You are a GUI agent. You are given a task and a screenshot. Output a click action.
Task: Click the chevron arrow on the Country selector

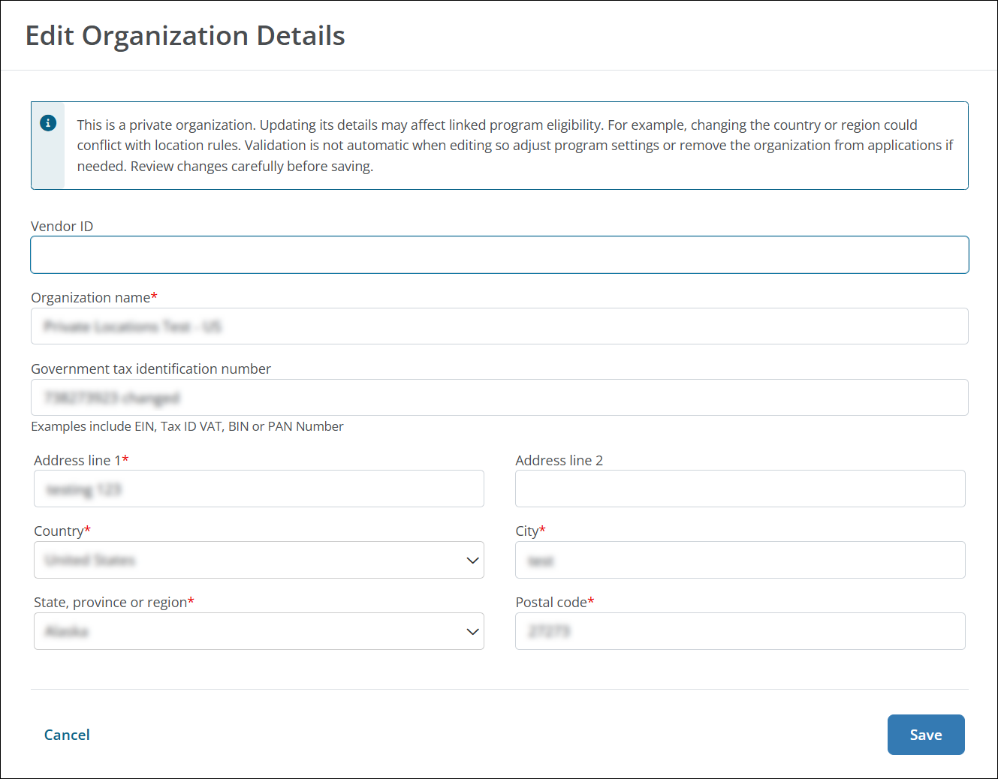pos(472,560)
